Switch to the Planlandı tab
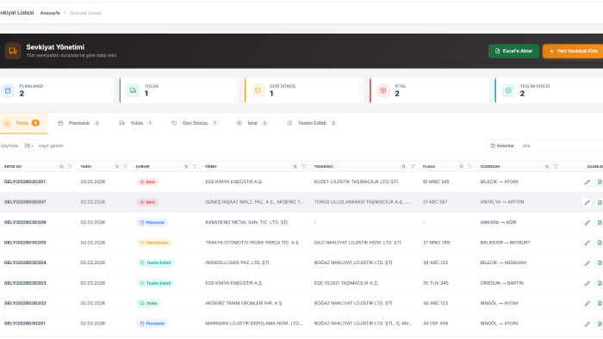 79,123
